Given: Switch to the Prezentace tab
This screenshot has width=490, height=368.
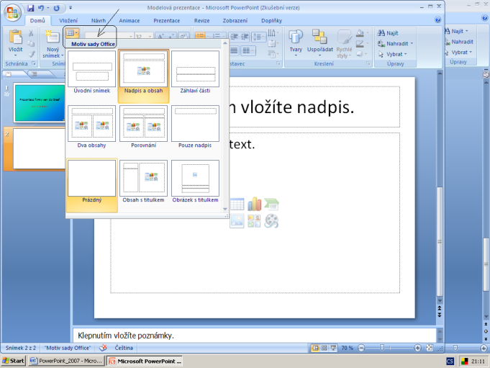Looking at the screenshot, I should click(166, 21).
